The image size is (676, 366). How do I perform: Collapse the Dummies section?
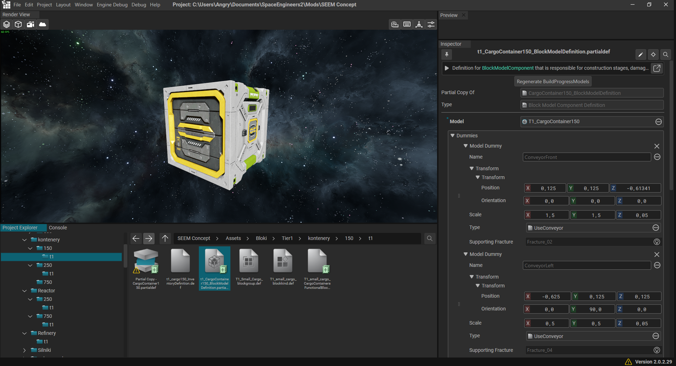point(453,136)
